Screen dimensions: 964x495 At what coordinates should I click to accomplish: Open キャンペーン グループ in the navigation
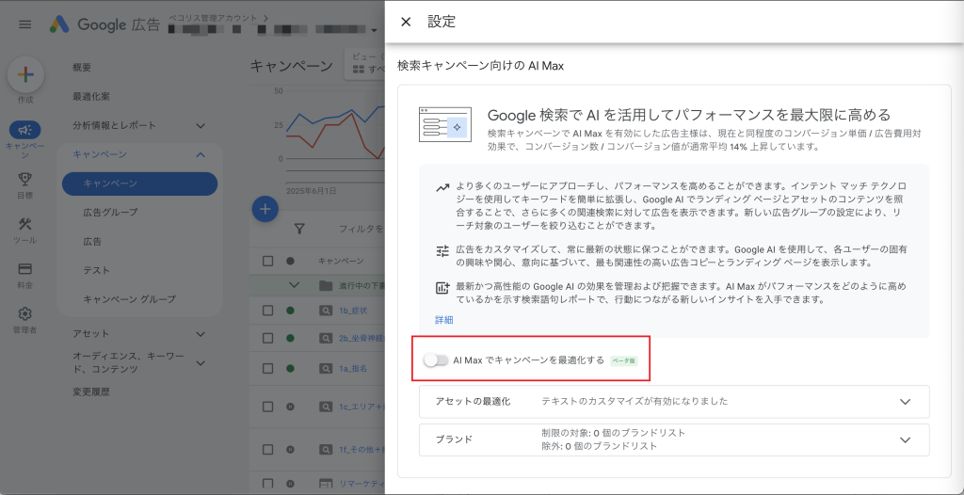point(130,299)
